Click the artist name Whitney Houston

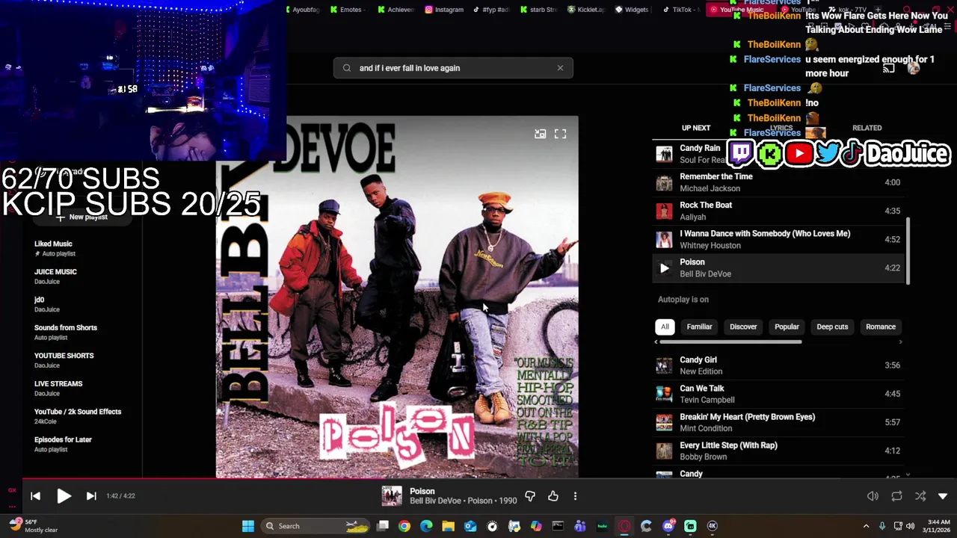point(710,245)
